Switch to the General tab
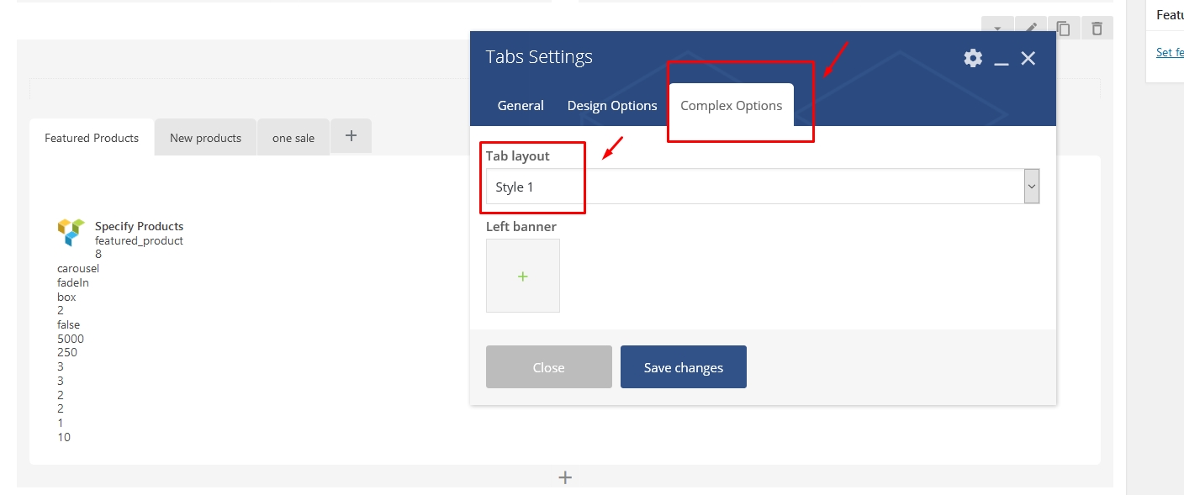This screenshot has height=495, width=1184. tap(521, 106)
